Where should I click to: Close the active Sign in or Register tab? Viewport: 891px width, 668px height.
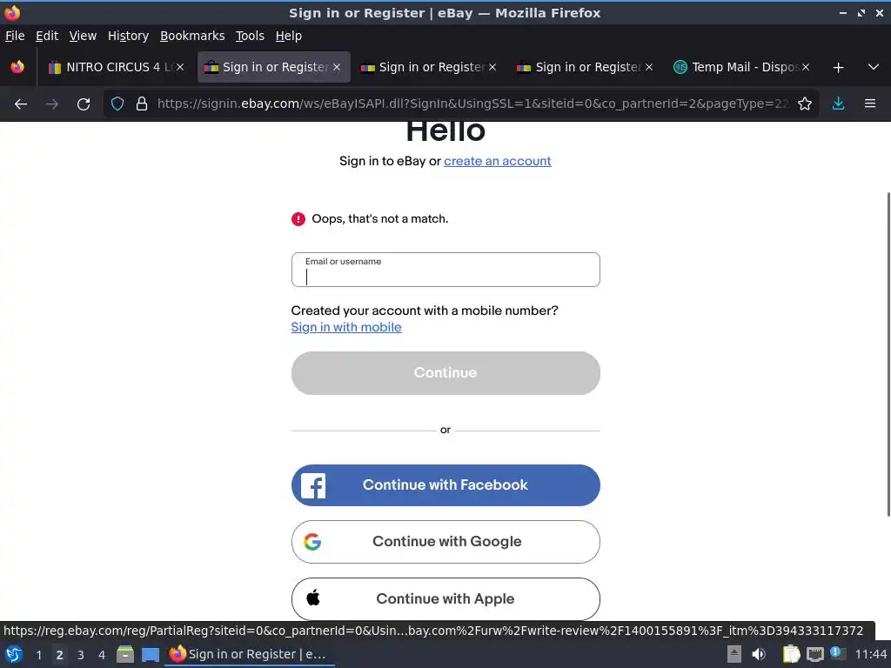coord(337,67)
